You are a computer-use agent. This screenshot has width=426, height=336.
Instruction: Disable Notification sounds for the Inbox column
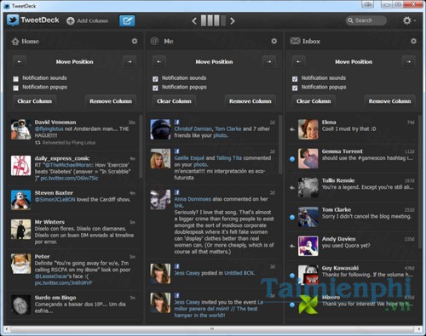(x=295, y=79)
